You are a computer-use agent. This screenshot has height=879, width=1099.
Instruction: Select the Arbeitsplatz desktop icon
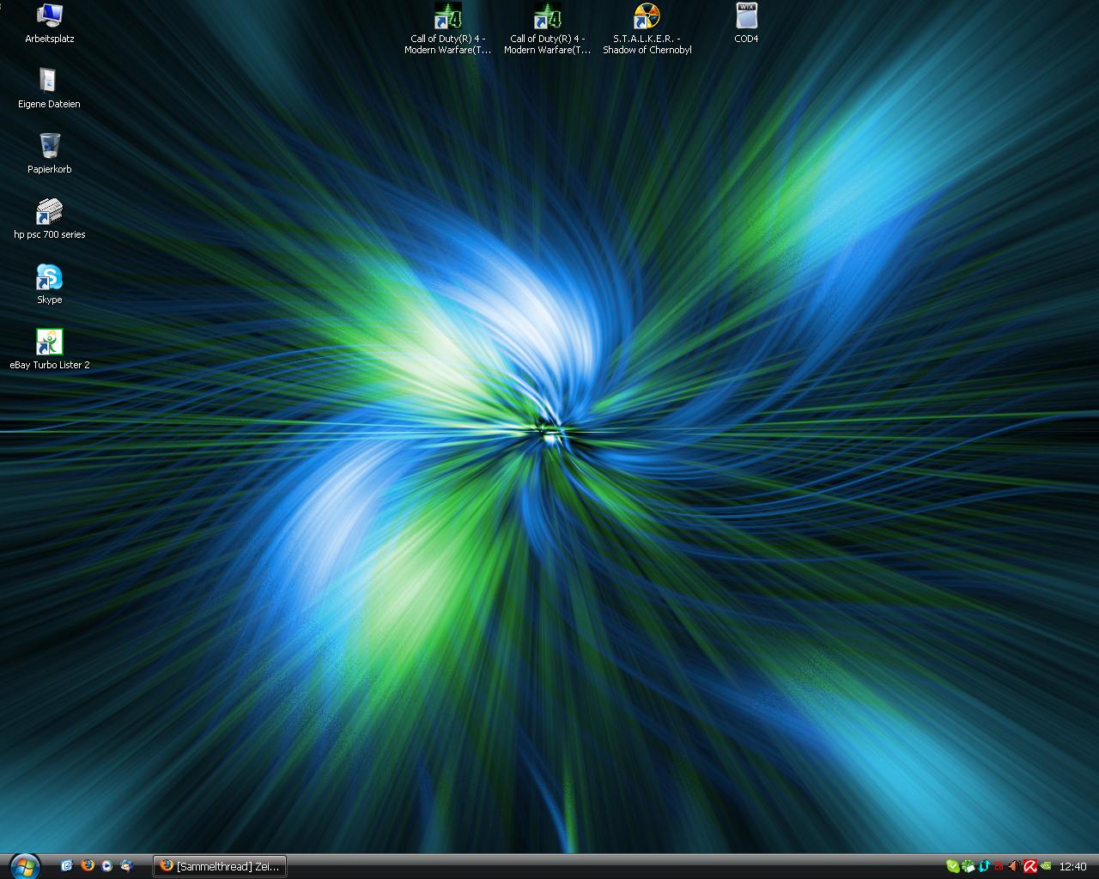click(x=50, y=23)
